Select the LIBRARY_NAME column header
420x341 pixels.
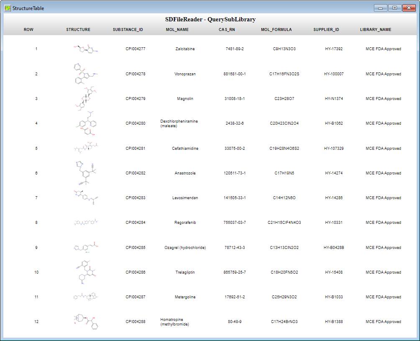[x=376, y=29]
